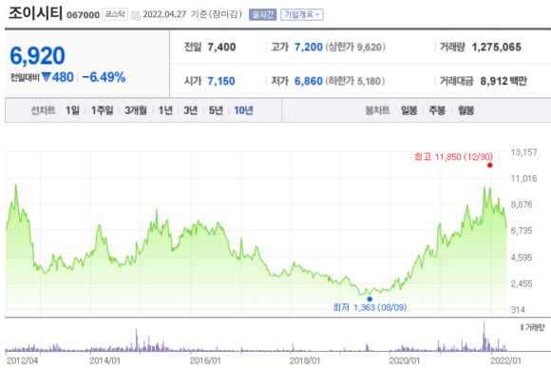The height and width of the screenshot is (370, 551).
Task: Open the calendar icon beside the date
Action: (x=135, y=15)
